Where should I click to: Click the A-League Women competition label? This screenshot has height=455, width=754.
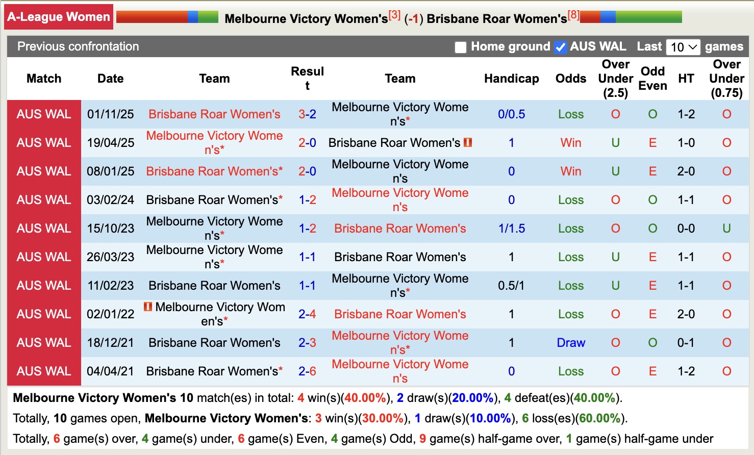coord(58,16)
